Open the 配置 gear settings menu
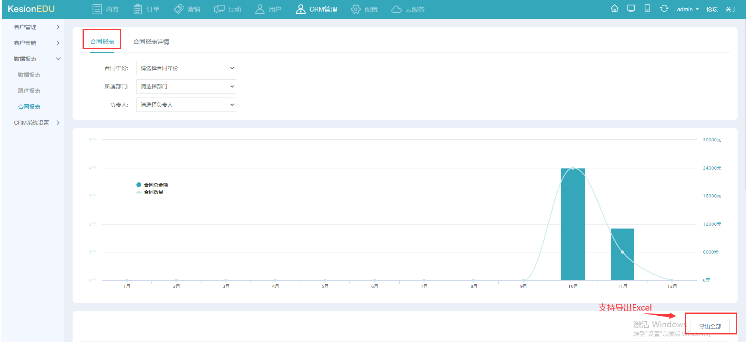Image resolution: width=746 pixels, height=342 pixels. pyautogui.click(x=364, y=9)
